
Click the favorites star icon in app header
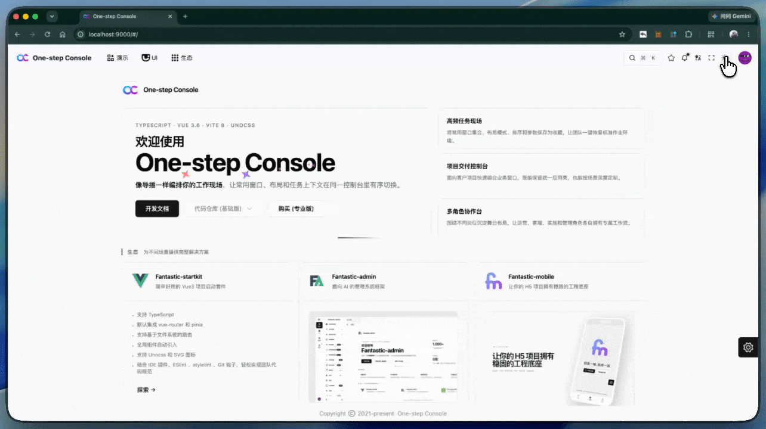[x=671, y=58]
